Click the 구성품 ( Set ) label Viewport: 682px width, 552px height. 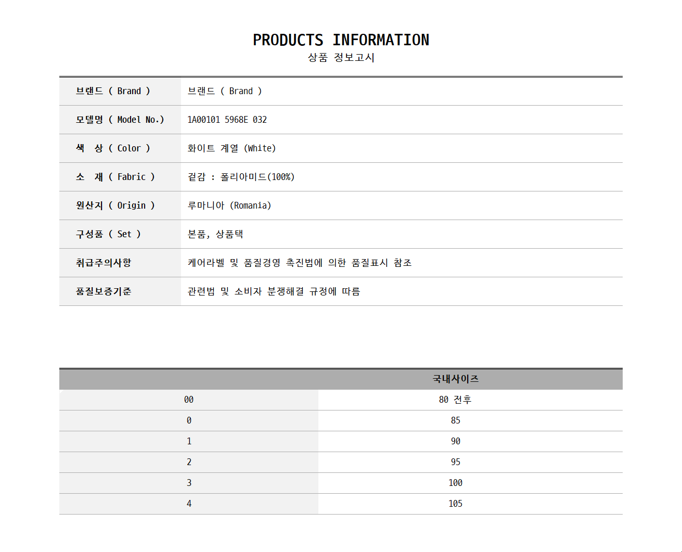[x=108, y=234]
